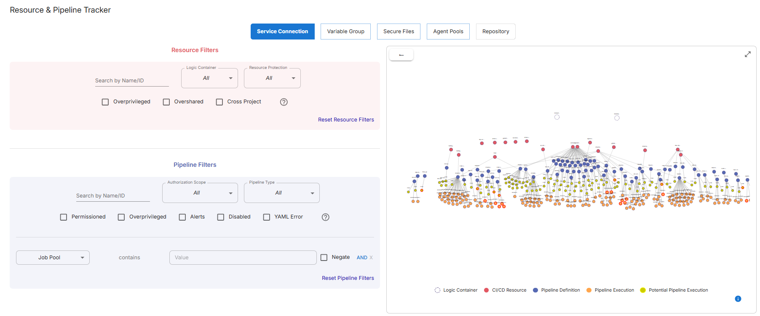Expand the Authorization Scope dropdown
This screenshot has height=316, width=760.
pos(200,193)
